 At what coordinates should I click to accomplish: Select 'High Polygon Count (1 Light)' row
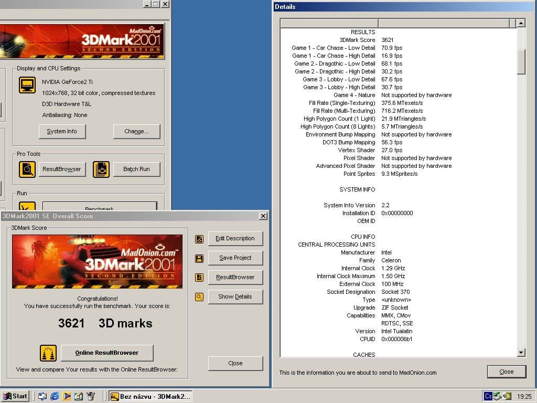pyautogui.click(x=399, y=119)
